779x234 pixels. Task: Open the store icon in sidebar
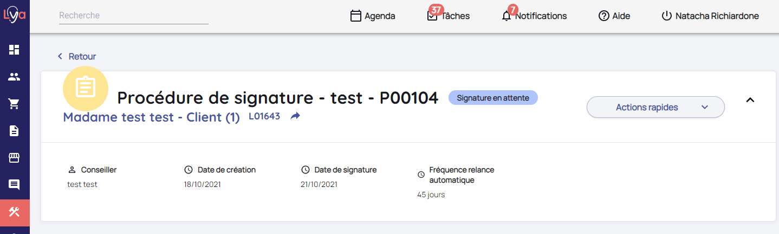tap(14, 158)
